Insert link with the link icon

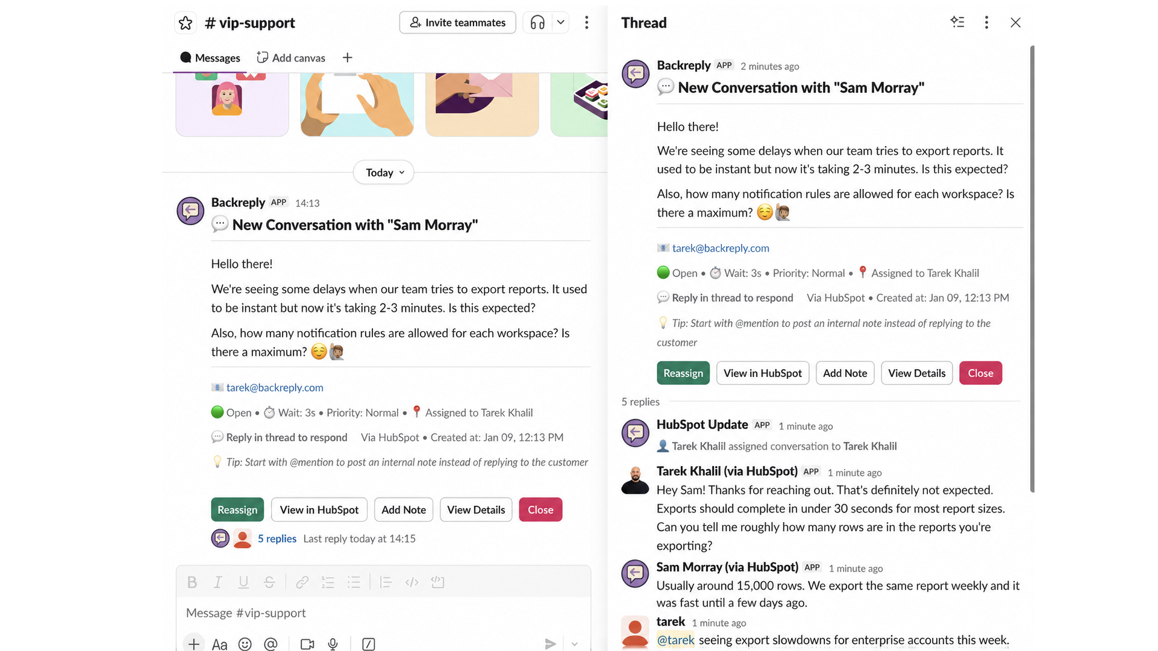(302, 582)
